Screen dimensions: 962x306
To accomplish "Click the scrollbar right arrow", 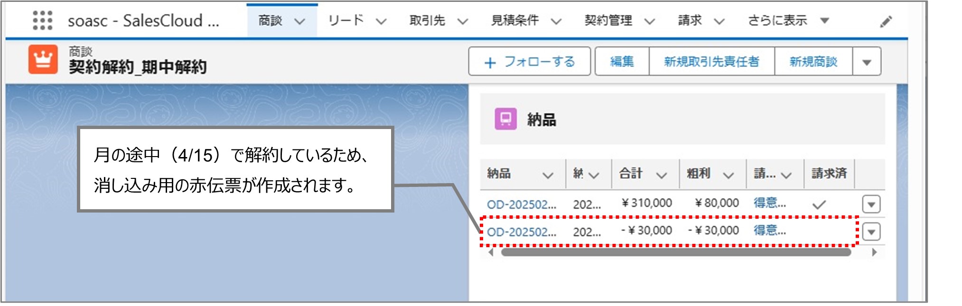I will tap(874, 252).
